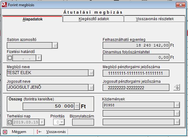This screenshot has height=137, width=188.
Task: Enable the Fizetési határidő checkbox
Action: (10, 58)
